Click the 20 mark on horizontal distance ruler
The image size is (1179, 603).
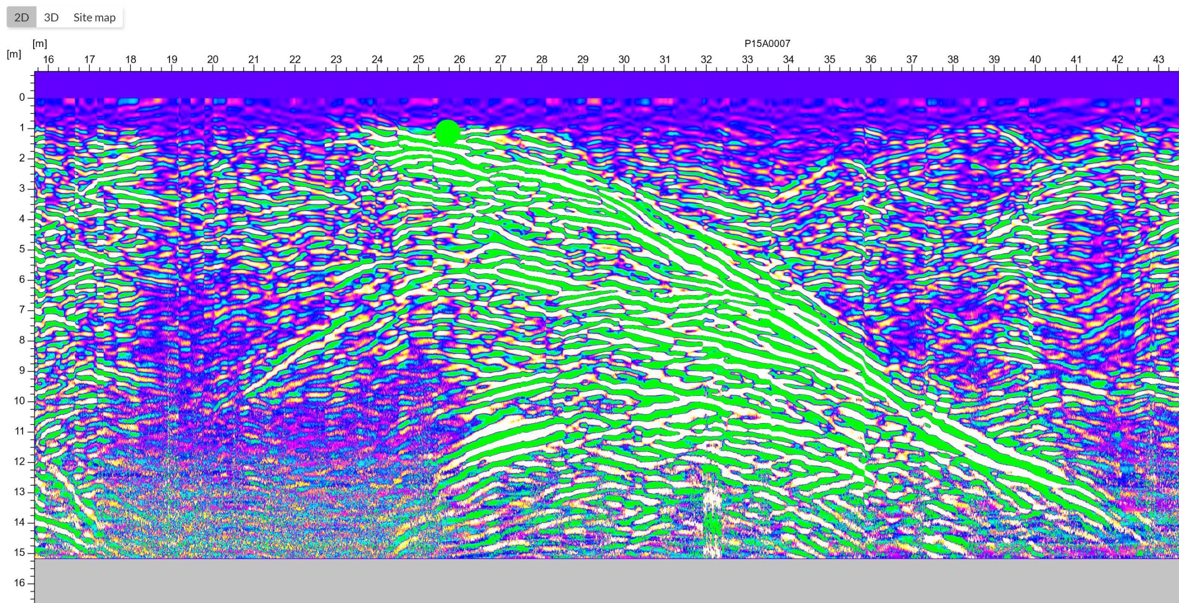tap(213, 60)
